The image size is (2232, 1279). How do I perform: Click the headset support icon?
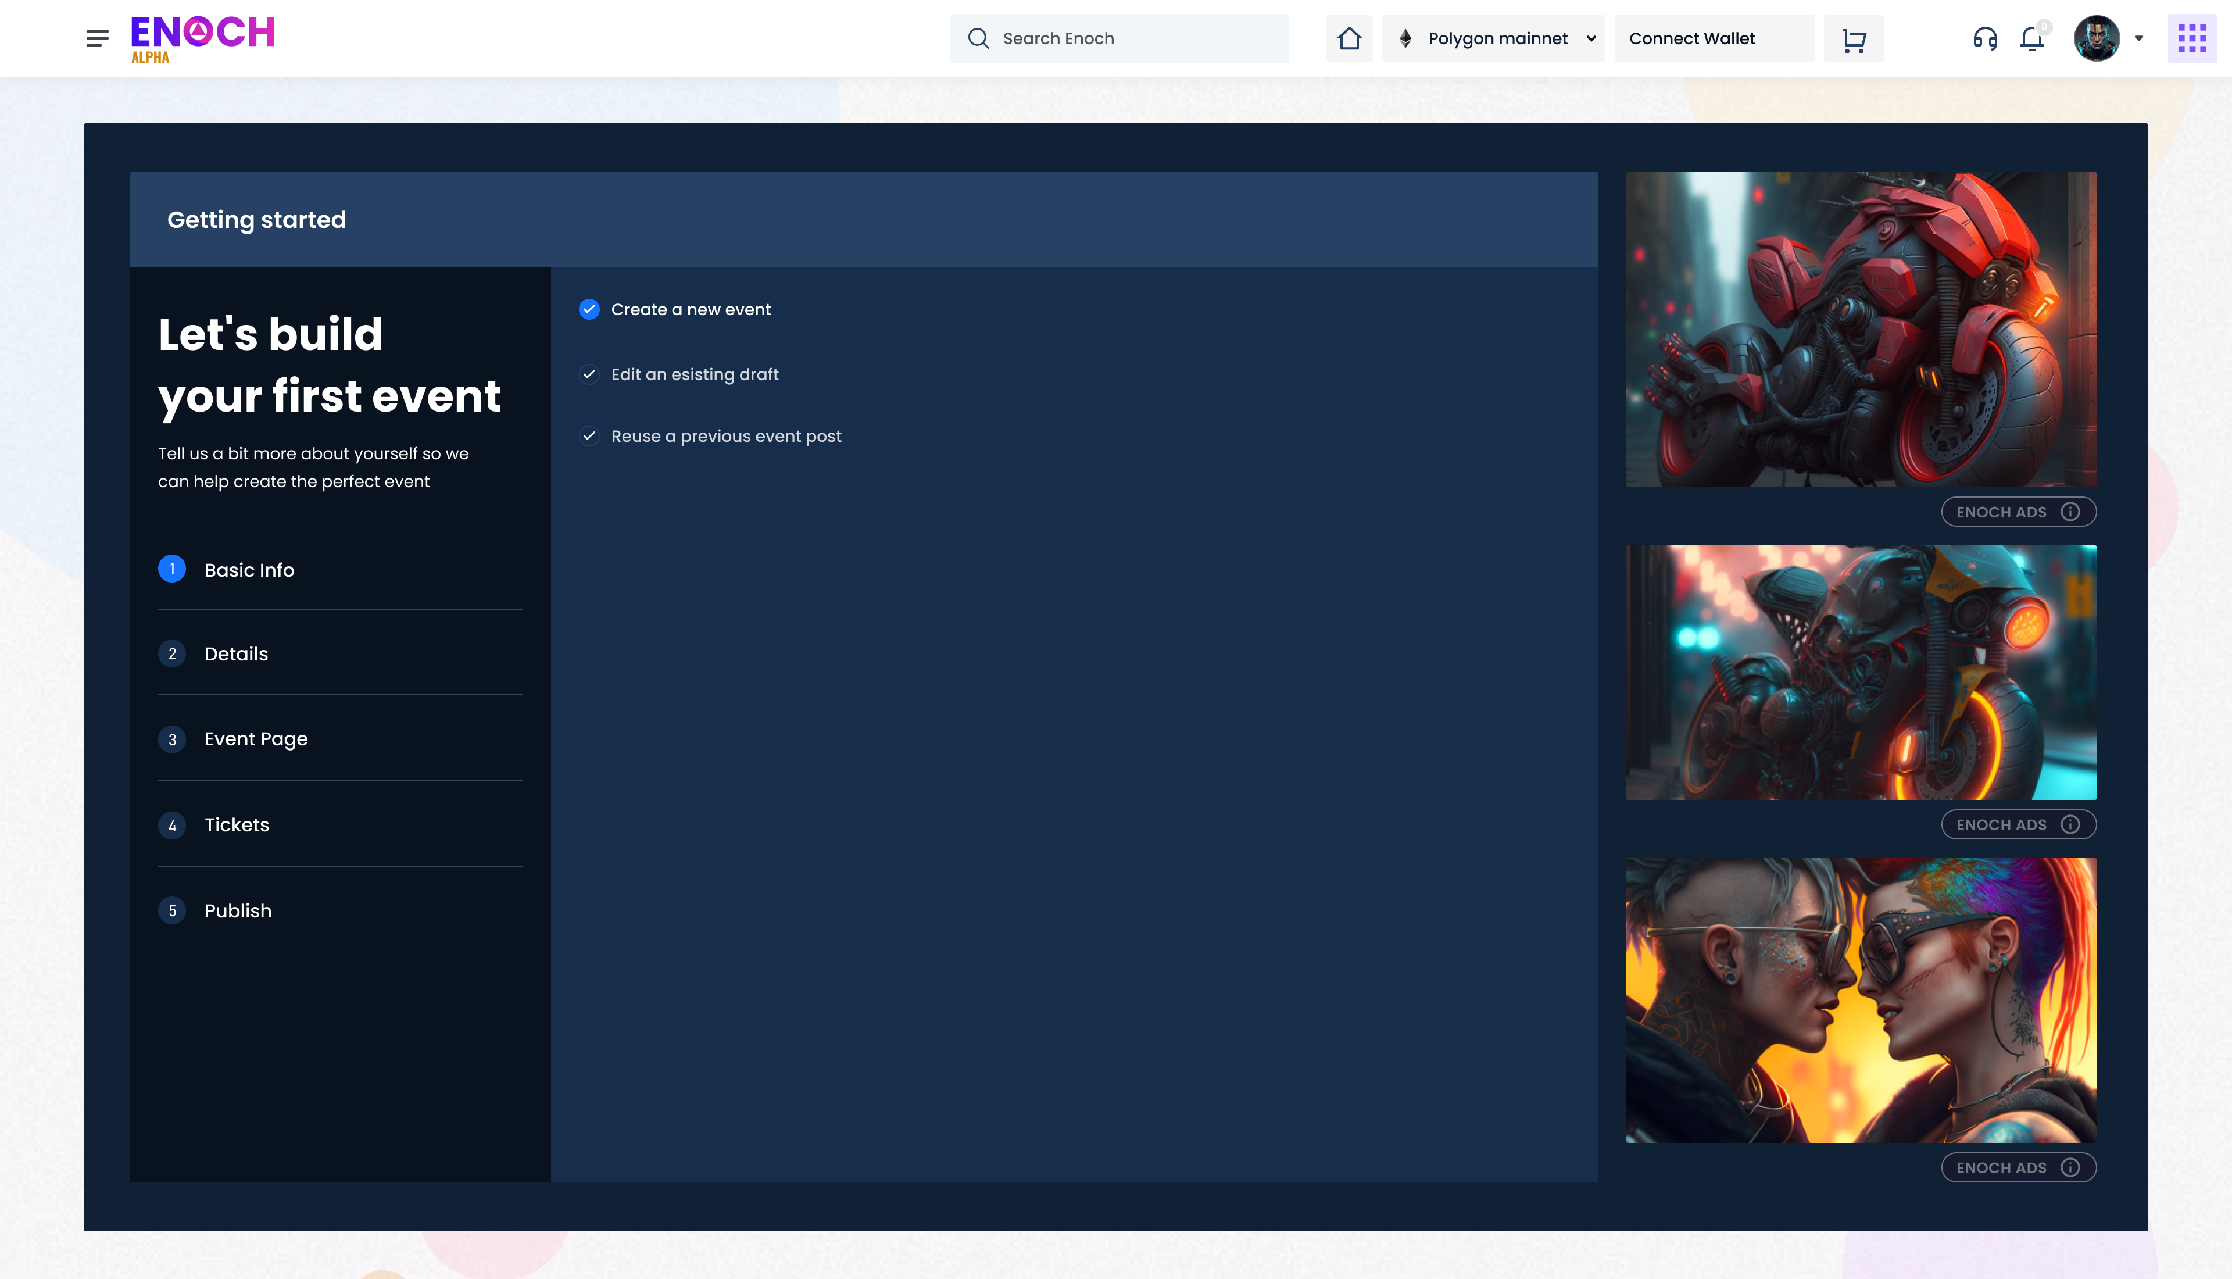point(1984,38)
